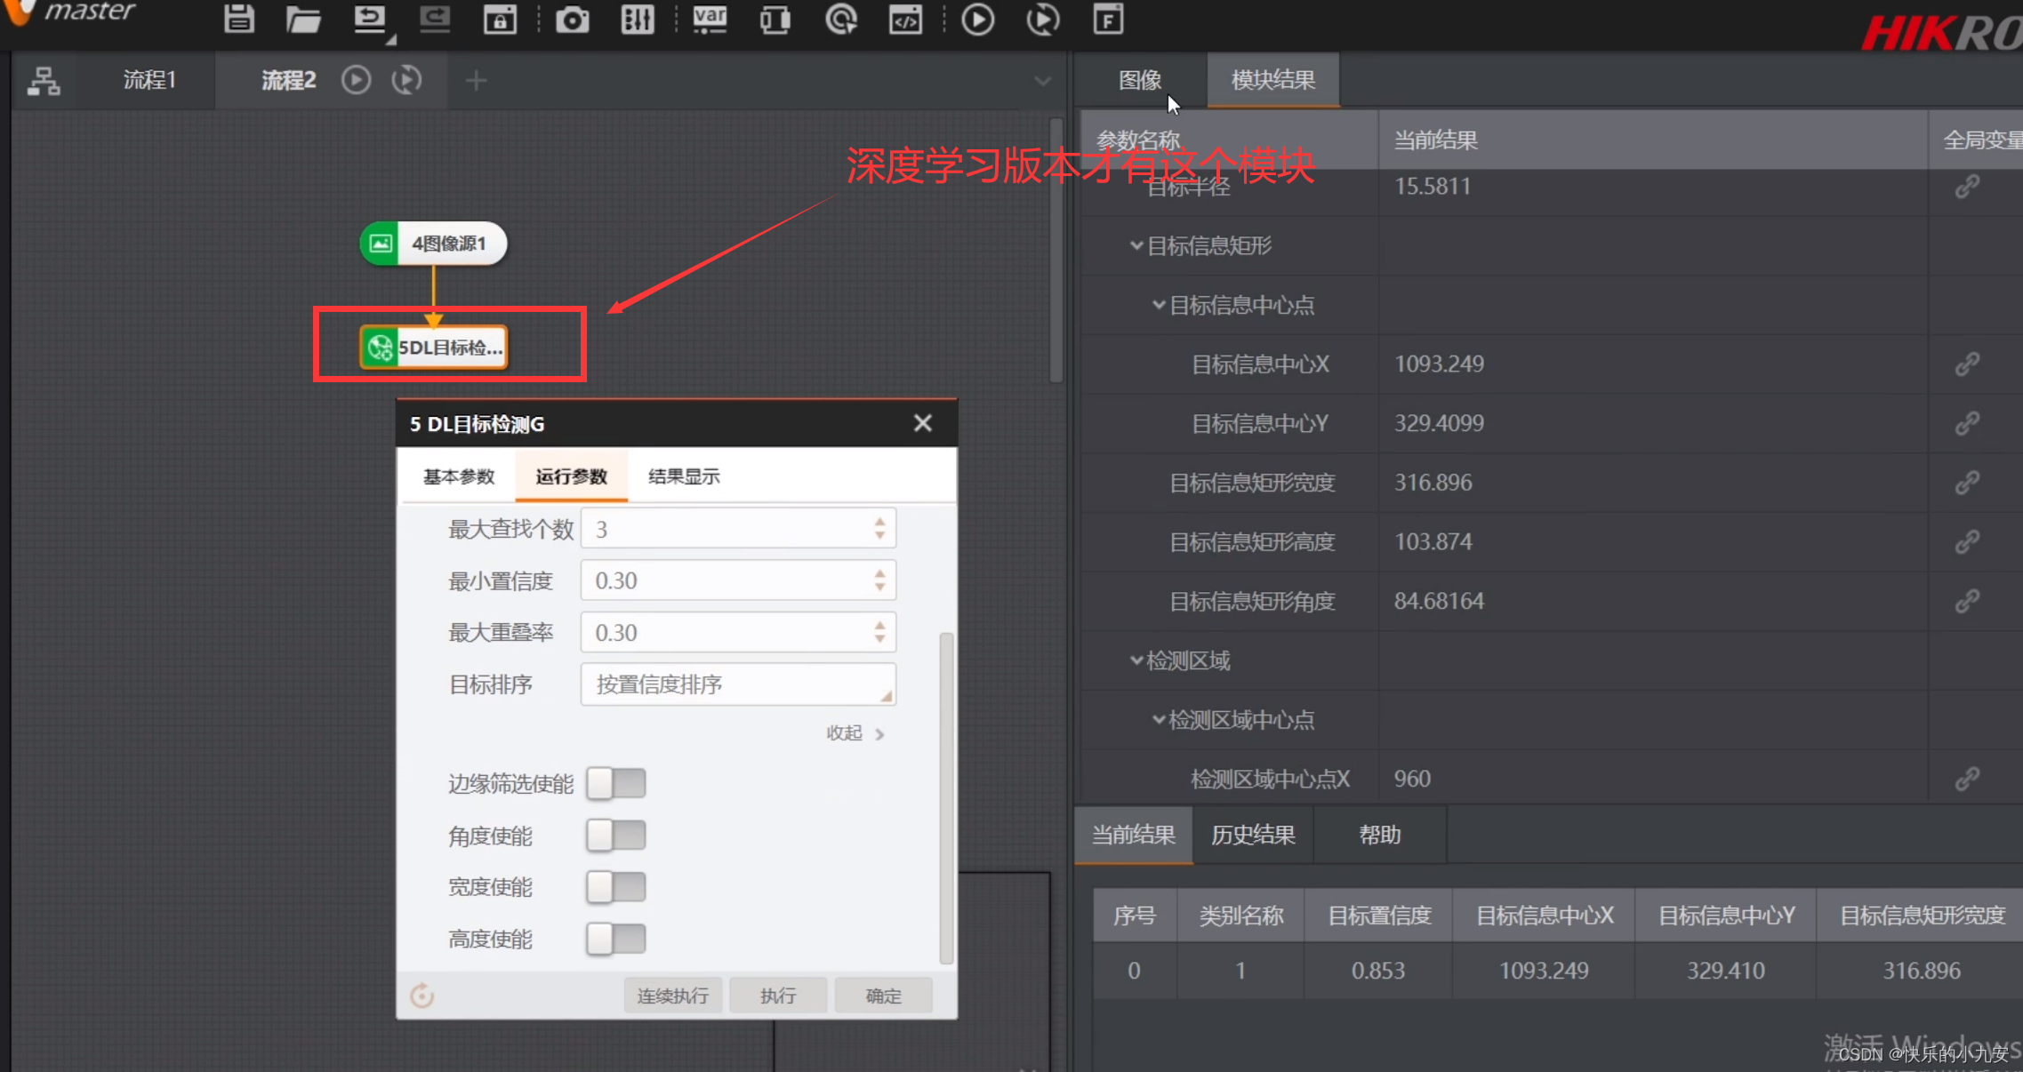Open the camera capture tool

pyautogui.click(x=572, y=19)
